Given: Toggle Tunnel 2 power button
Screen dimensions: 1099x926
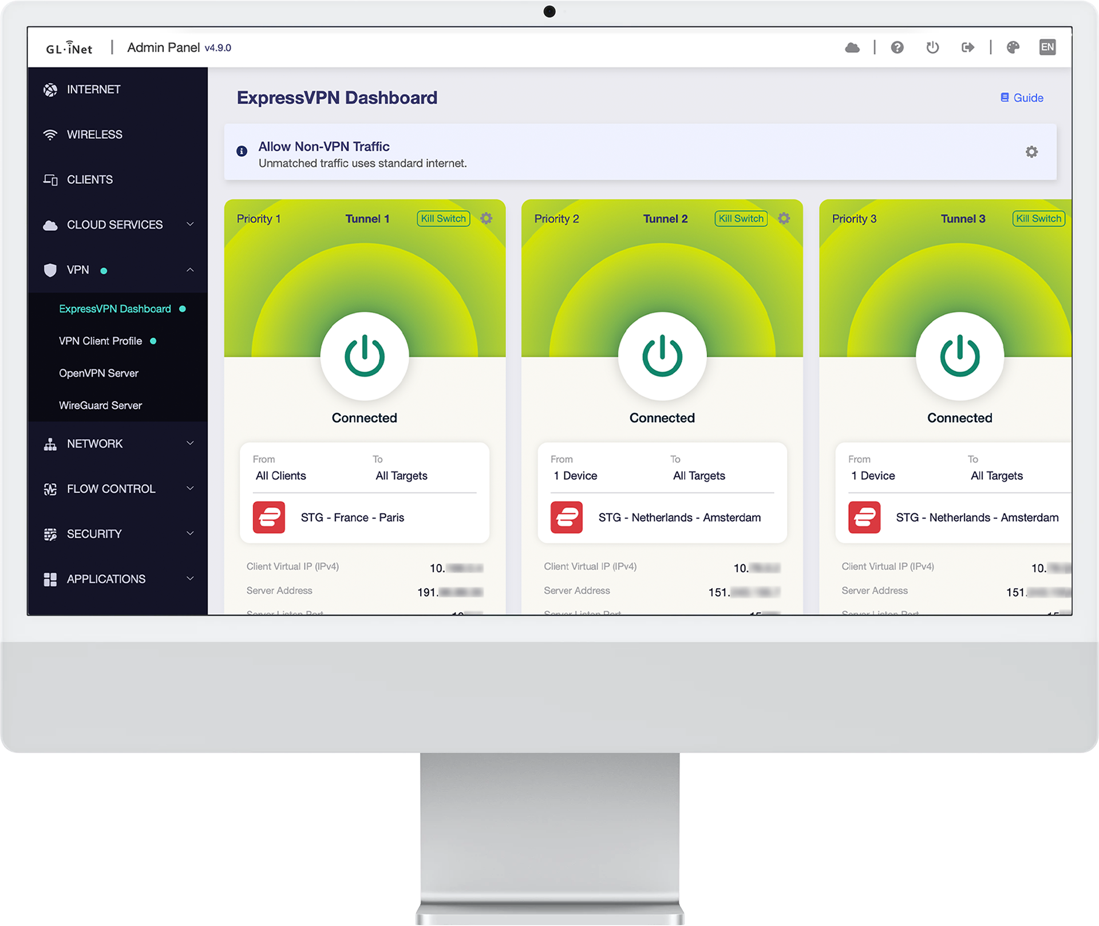Looking at the screenshot, I should 662,356.
